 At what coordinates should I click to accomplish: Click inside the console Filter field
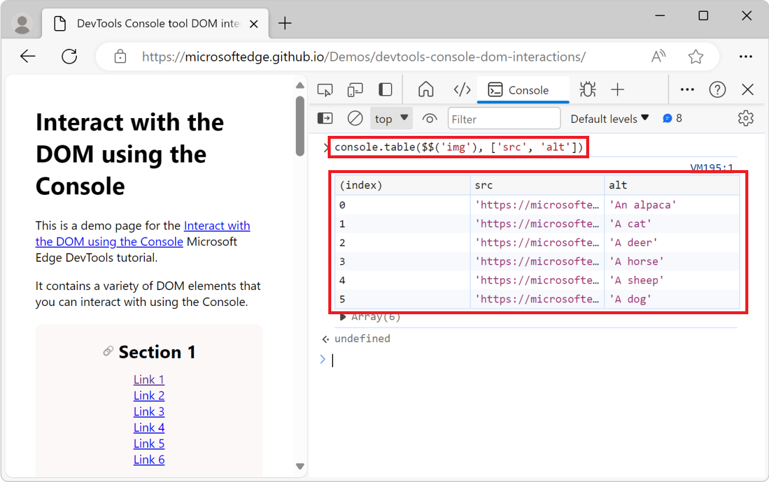[504, 118]
